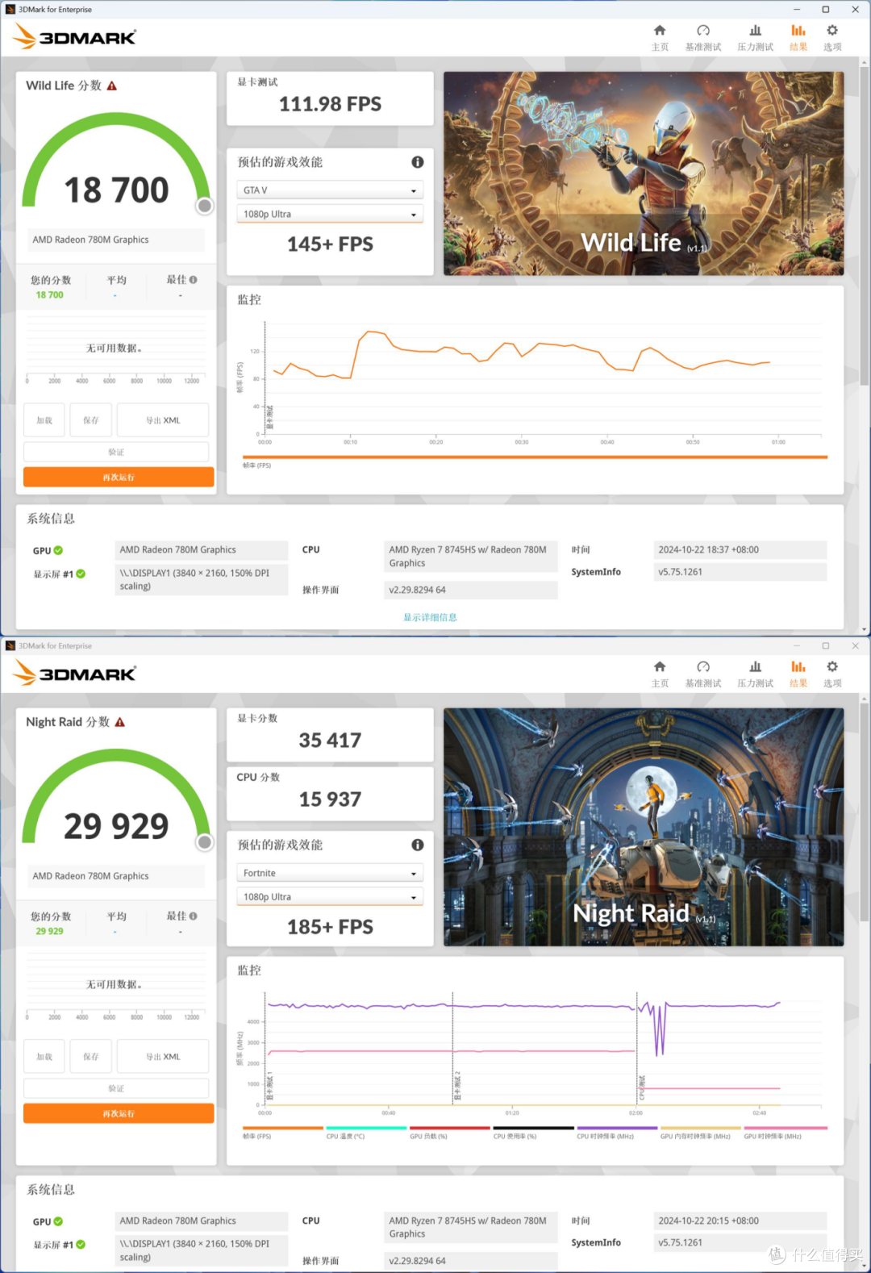Click the Night Raid benchmark artwork thumbnail

coord(644,827)
